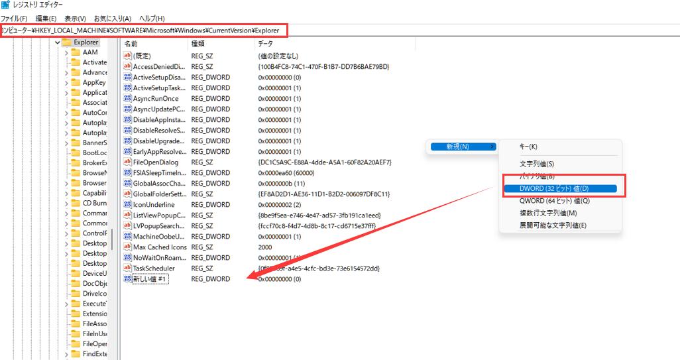Choose QWORD (64 ビット) 値(Q) option
The width and height of the screenshot is (680, 360).
pos(555,201)
